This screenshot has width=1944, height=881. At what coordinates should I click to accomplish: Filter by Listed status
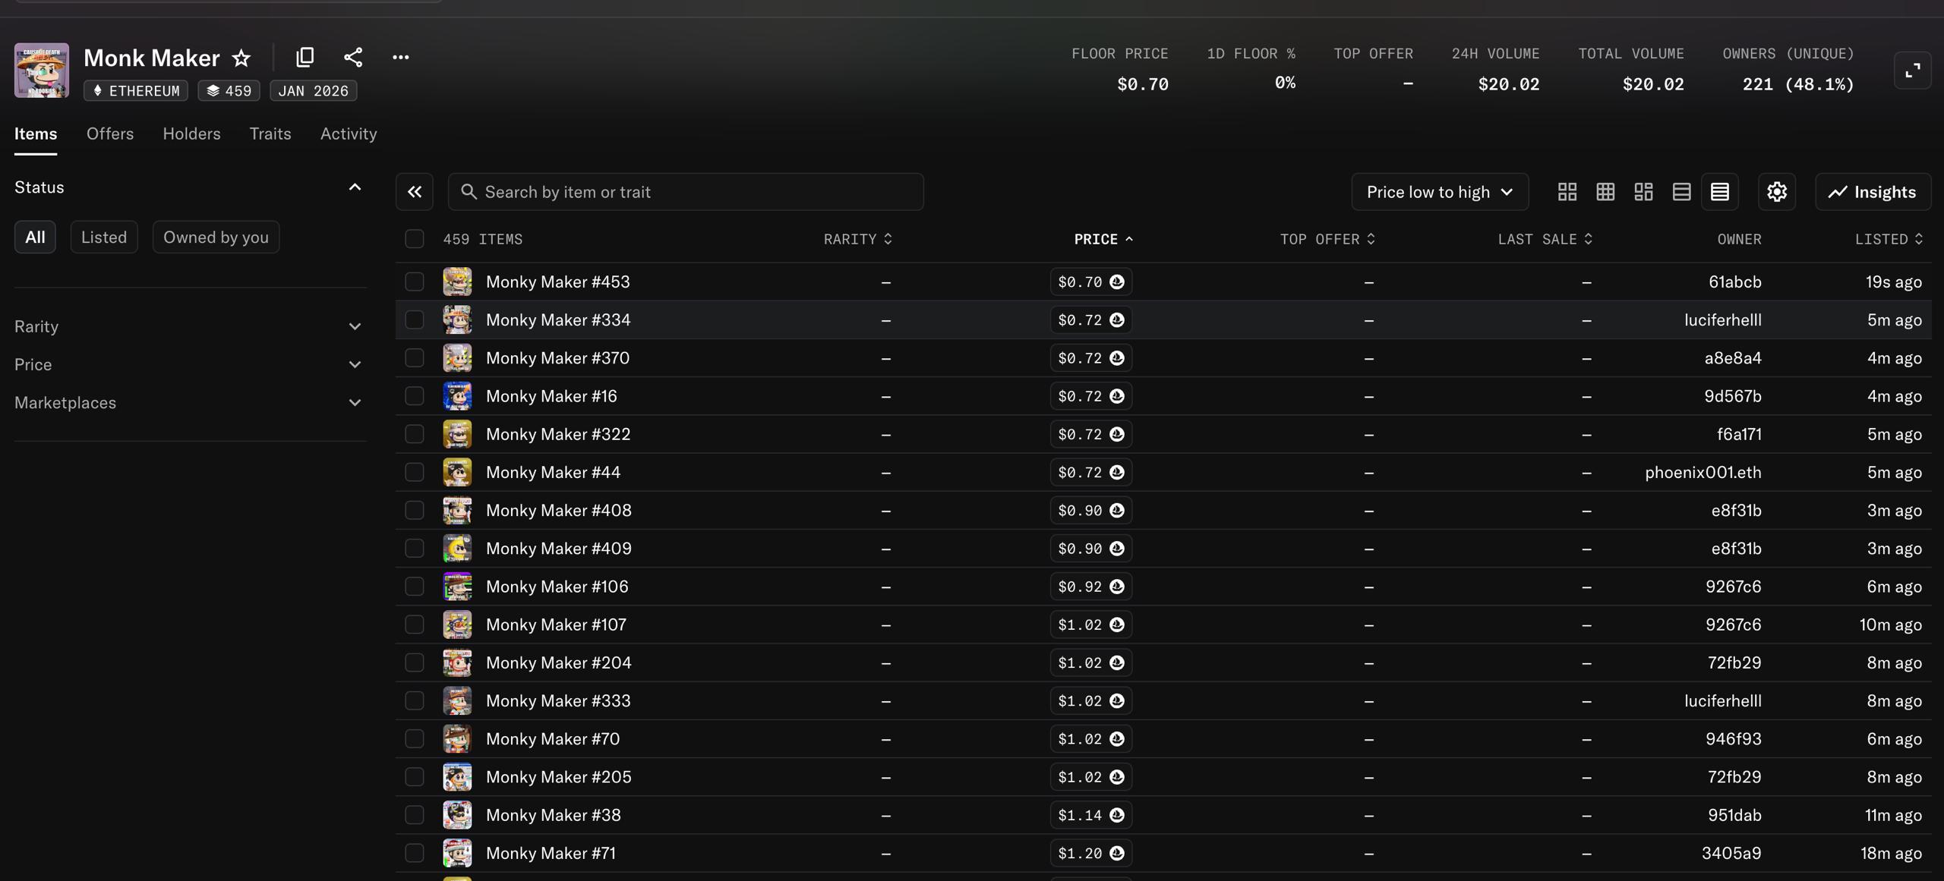tap(104, 238)
